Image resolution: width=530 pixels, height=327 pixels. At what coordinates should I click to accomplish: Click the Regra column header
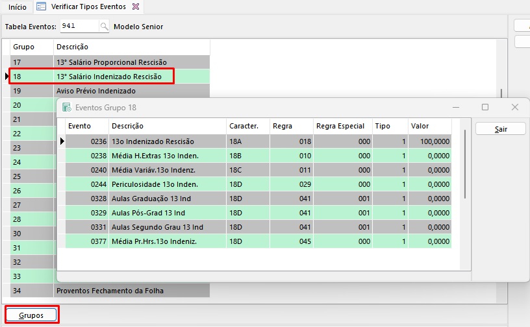pos(292,126)
